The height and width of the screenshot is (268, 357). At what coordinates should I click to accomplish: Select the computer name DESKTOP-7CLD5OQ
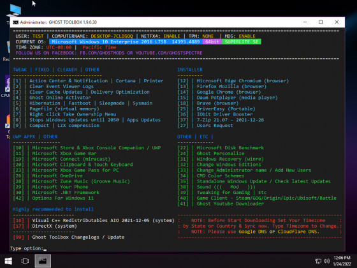(112, 36)
